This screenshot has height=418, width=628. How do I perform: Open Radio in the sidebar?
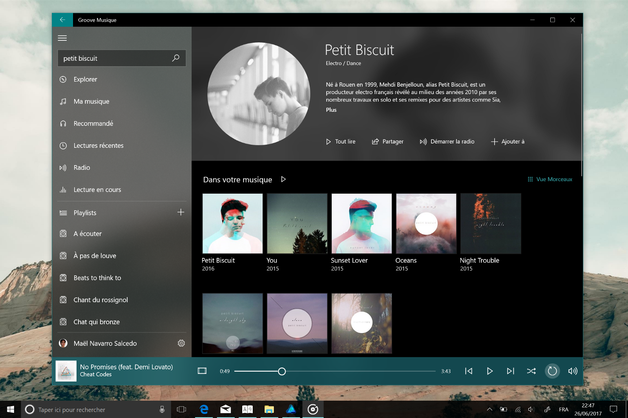[122, 167]
